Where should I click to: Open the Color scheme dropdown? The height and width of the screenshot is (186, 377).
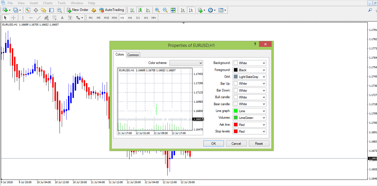coord(186,63)
